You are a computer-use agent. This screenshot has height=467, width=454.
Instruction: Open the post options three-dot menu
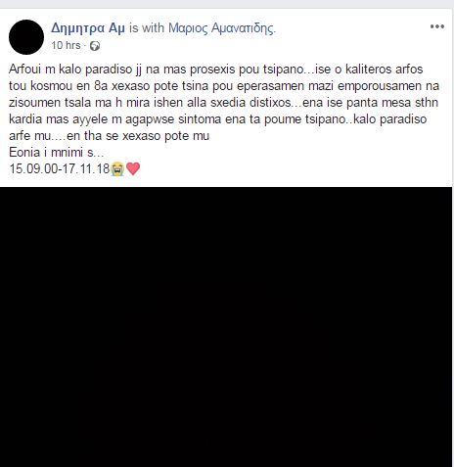click(x=437, y=26)
